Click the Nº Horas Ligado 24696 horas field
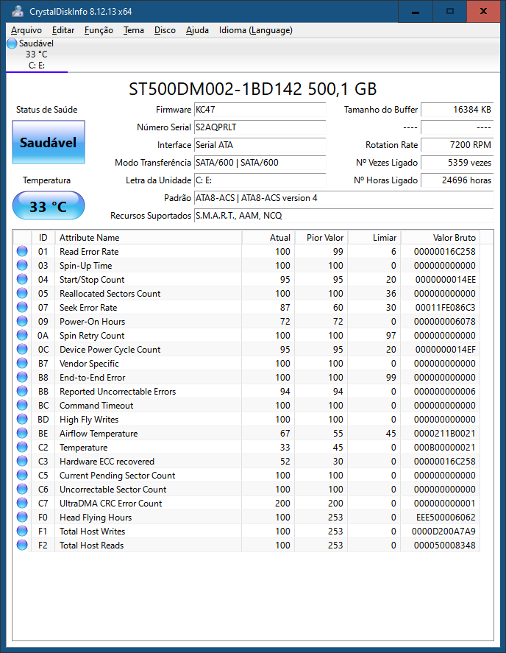The width and height of the screenshot is (506, 653). (457, 180)
